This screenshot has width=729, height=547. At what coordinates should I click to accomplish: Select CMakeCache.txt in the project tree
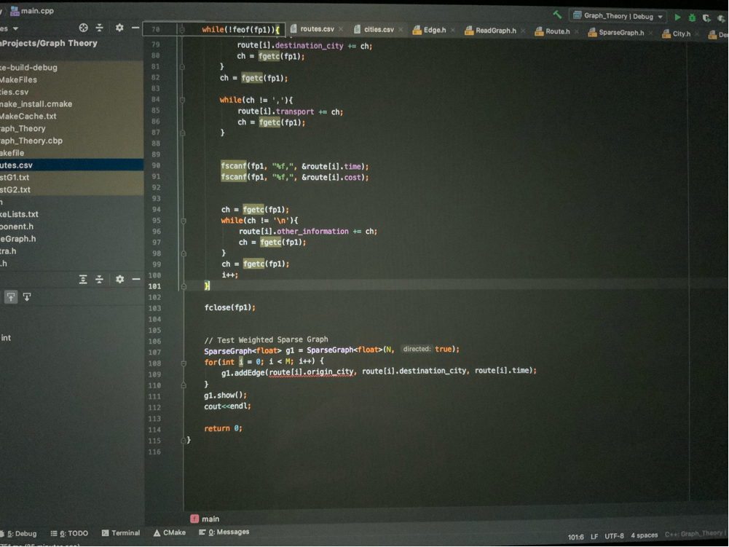click(28, 116)
